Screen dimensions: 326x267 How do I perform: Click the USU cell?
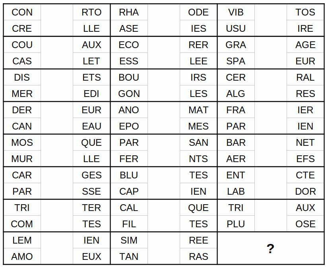(236, 29)
